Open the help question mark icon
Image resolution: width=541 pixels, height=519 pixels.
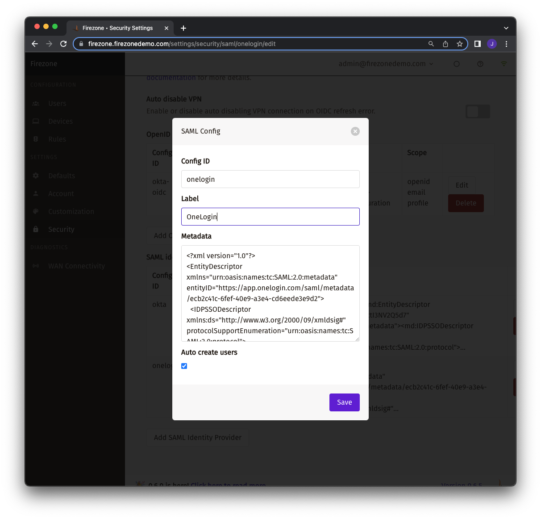click(x=480, y=64)
